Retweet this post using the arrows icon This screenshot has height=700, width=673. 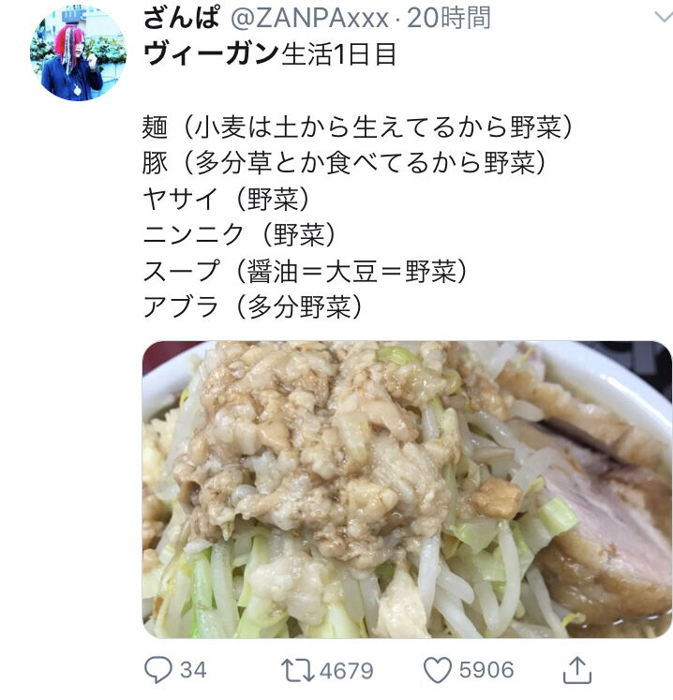pyautogui.click(x=297, y=671)
